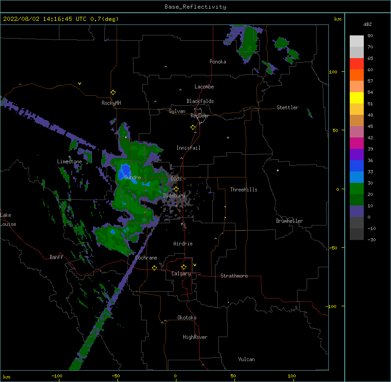Select the Olds town label
Screen dimensions: 391x382
coord(176,179)
